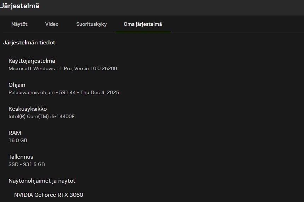Select the Järjestelmän tiedot heading
Viewport: 304px width, 202px height.
click(29, 43)
